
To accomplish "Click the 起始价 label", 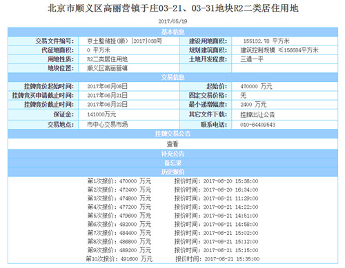I will (217, 86).
